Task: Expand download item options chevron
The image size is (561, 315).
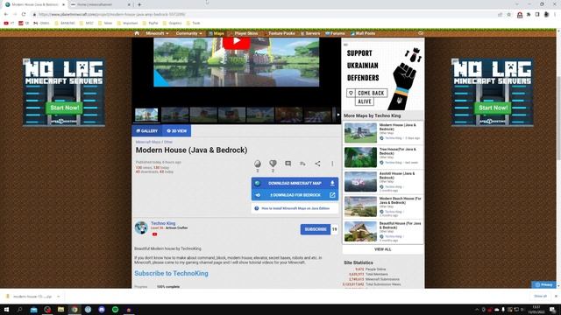Action: coord(59,297)
